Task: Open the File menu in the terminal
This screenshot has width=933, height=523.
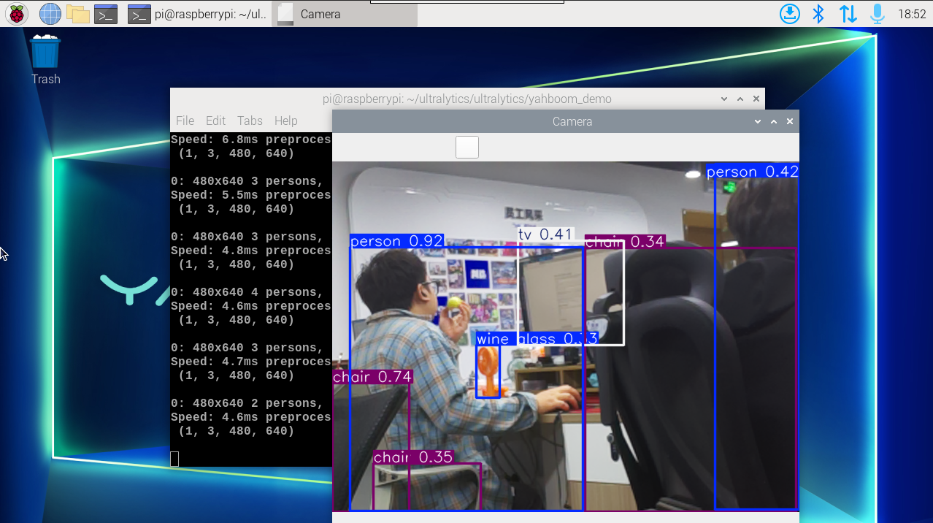Action: 185,121
